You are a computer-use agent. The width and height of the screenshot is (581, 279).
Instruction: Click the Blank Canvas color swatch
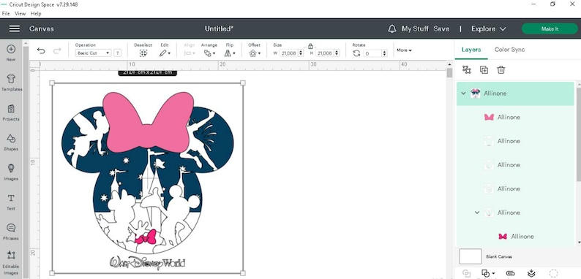click(x=471, y=256)
